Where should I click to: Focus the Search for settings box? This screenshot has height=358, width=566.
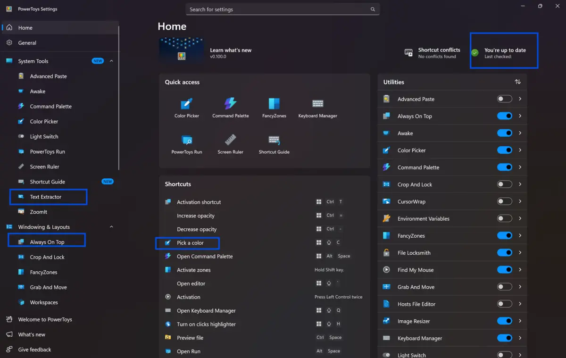click(282, 9)
